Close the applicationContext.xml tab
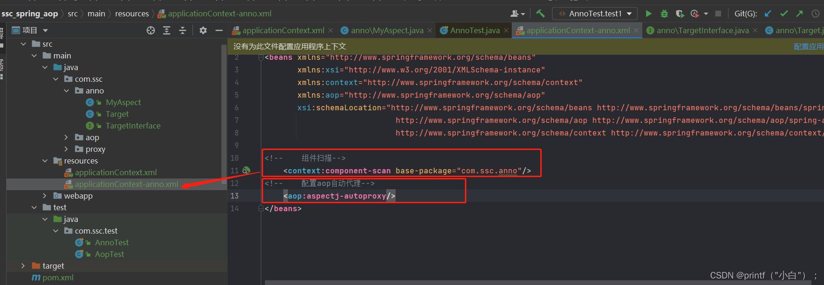 (x=331, y=30)
